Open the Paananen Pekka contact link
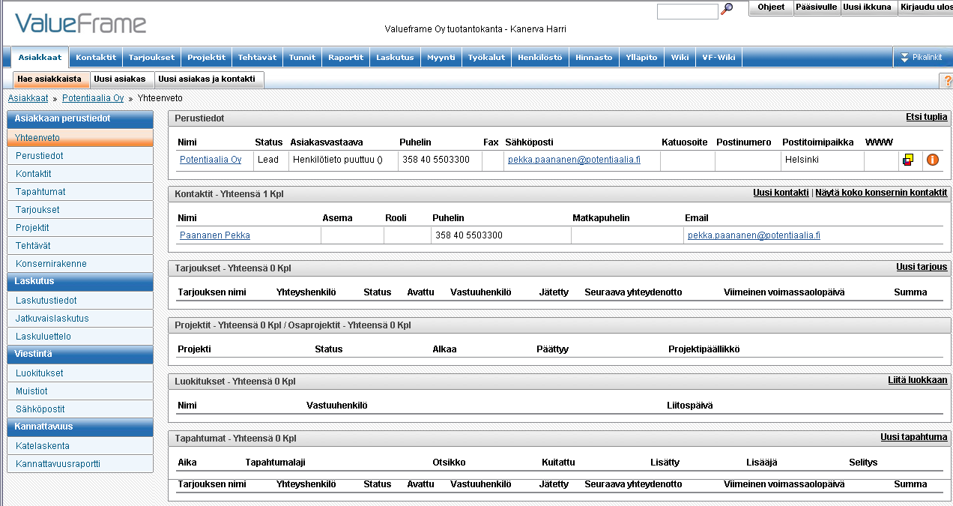The image size is (953, 506). coord(215,235)
